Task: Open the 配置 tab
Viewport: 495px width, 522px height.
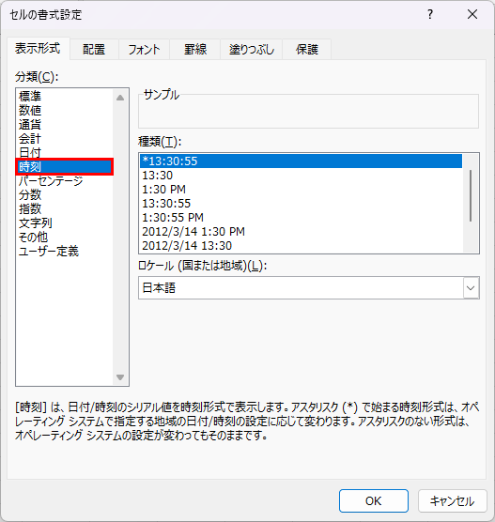Action: pyautogui.click(x=94, y=49)
